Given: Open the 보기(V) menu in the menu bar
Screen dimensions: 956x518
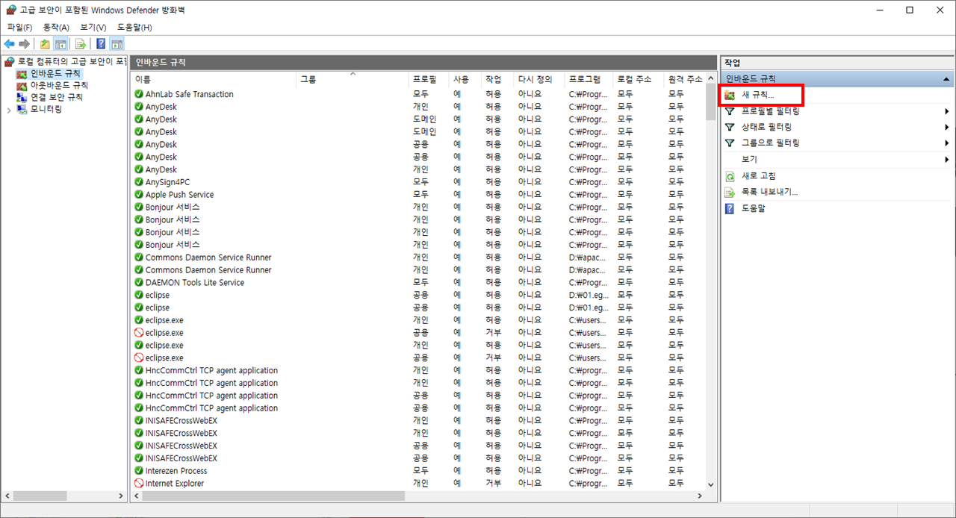Looking at the screenshot, I should click(93, 27).
